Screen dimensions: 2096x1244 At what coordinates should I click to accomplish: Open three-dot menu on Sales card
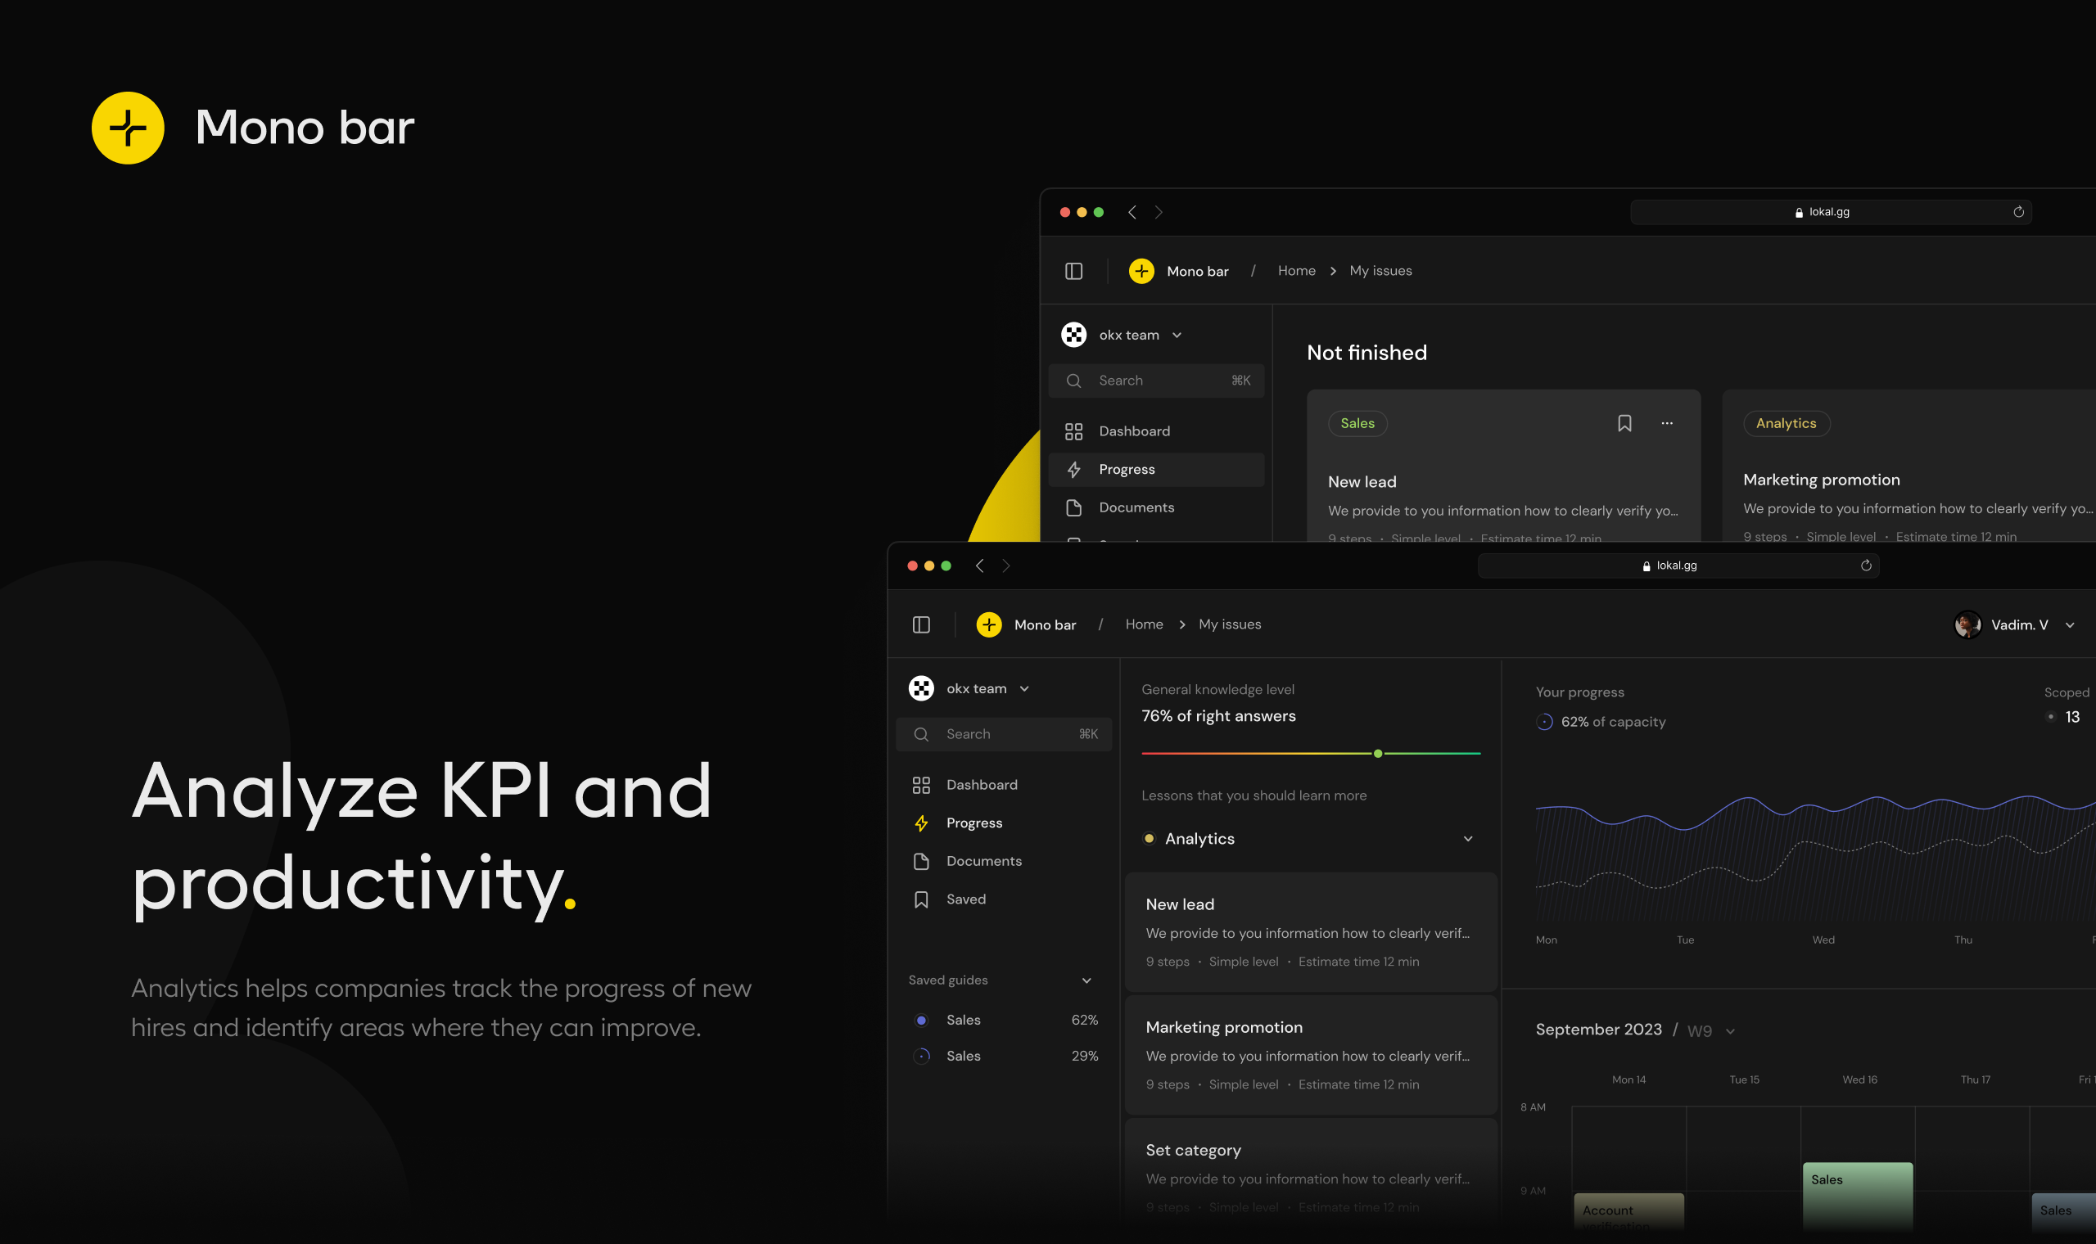point(1666,423)
